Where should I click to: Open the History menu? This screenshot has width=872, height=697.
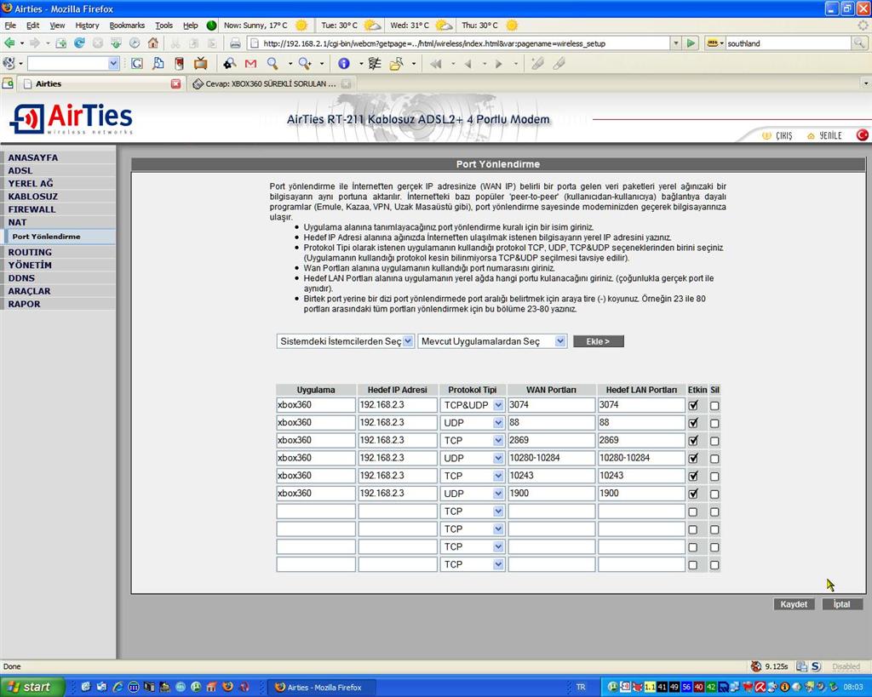pyautogui.click(x=87, y=26)
